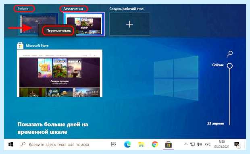Click the Microsoft Store bag icon
The width and height of the screenshot is (250, 154).
20,45
